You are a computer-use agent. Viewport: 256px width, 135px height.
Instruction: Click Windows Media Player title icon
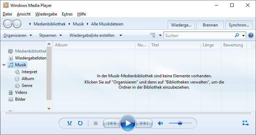6,5
